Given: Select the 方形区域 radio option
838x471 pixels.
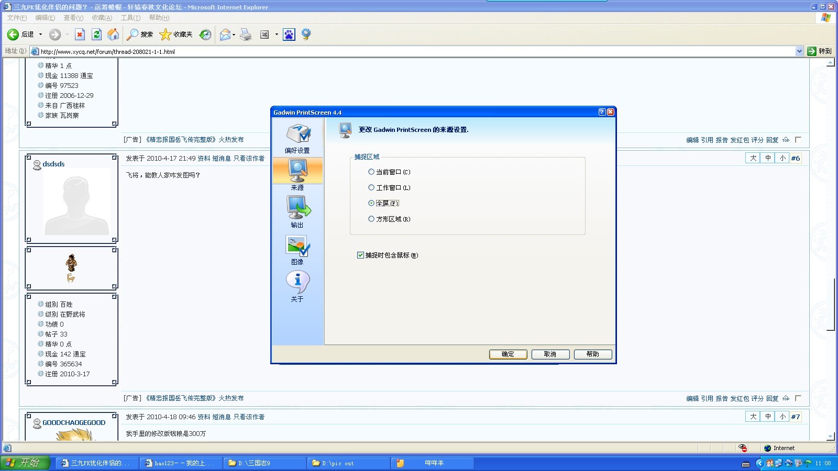Looking at the screenshot, I should [x=371, y=219].
